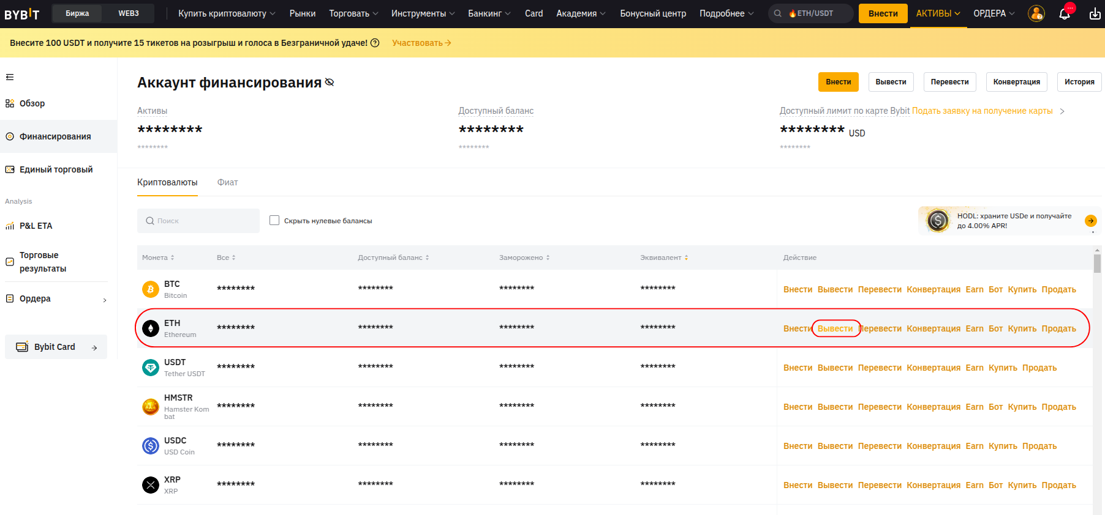Viewport: 1105px width, 515px height.
Task: Click the info icon in yellow banner
Action: (375, 43)
